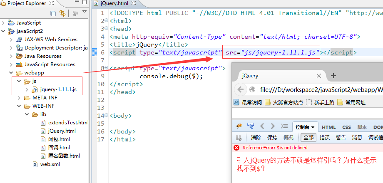Collapse the WEB-INF folder
383x183 pixels.
tap(19, 106)
